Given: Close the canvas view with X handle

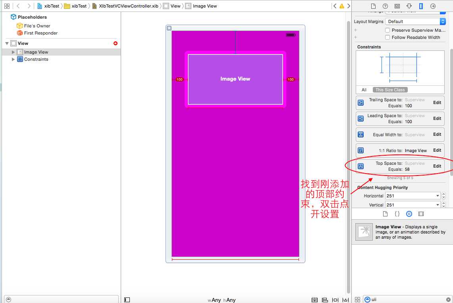Looking at the screenshot, I should tap(169, 28).
